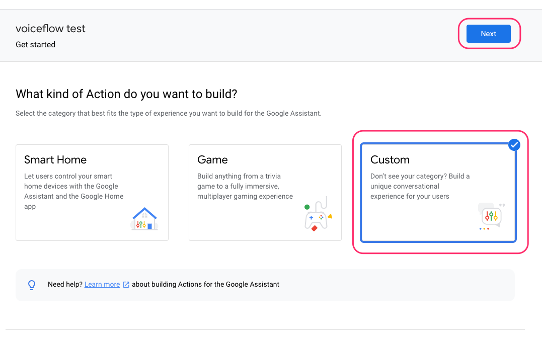Click the Smart Home house icon
The width and height of the screenshot is (542, 345).
(x=144, y=219)
